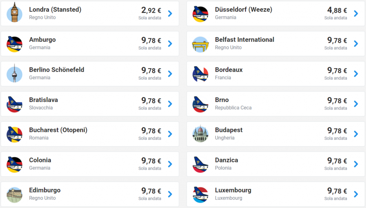366x208 pixels.
Task: Click the 4,88 € price for Düsseldorf
Action: [337, 10]
